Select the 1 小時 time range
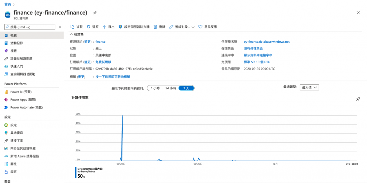Image resolution: width=367 pixels, height=183 pixels. click(x=155, y=88)
